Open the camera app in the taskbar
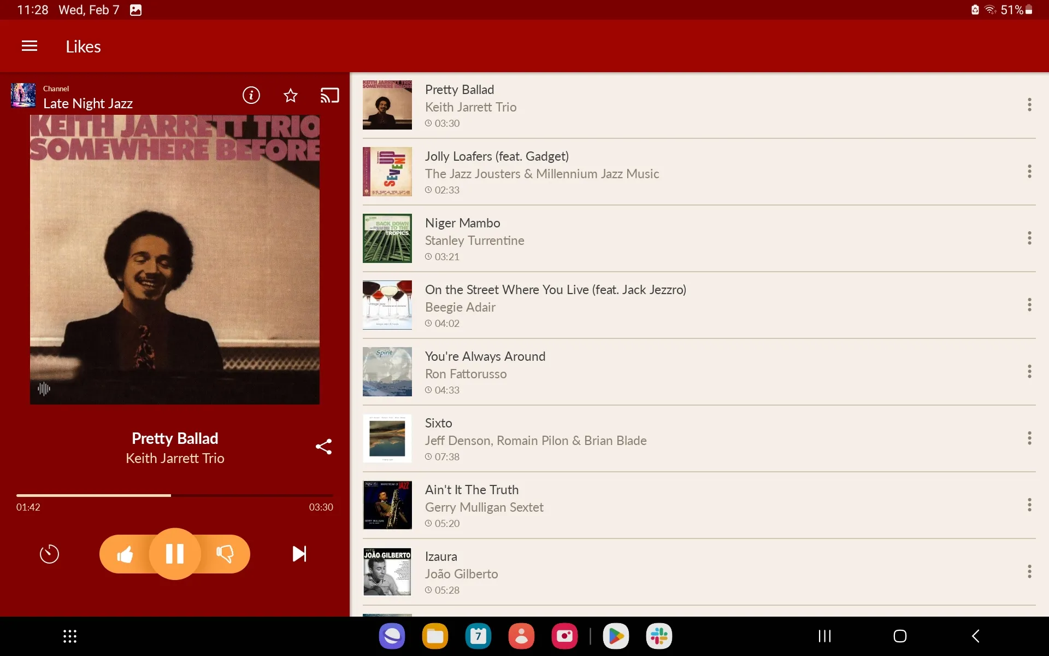This screenshot has height=656, width=1049. pyautogui.click(x=564, y=636)
